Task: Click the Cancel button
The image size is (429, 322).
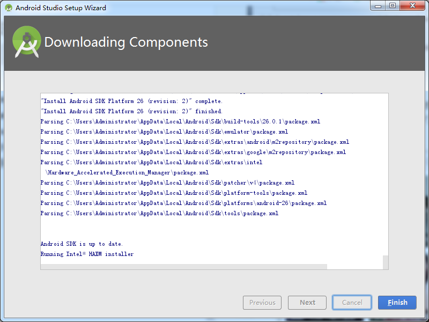Action: click(352, 303)
